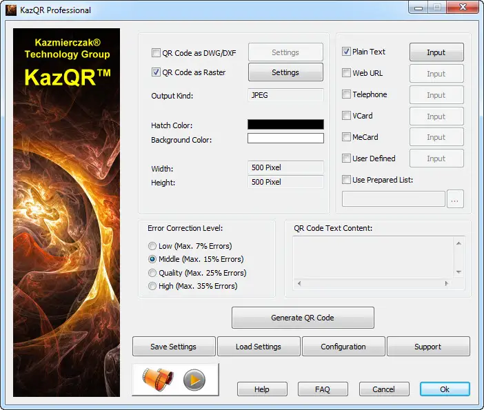Viewport: 484px width, 410px height.
Task: Click text content scroll up arrow
Action: click(458, 243)
